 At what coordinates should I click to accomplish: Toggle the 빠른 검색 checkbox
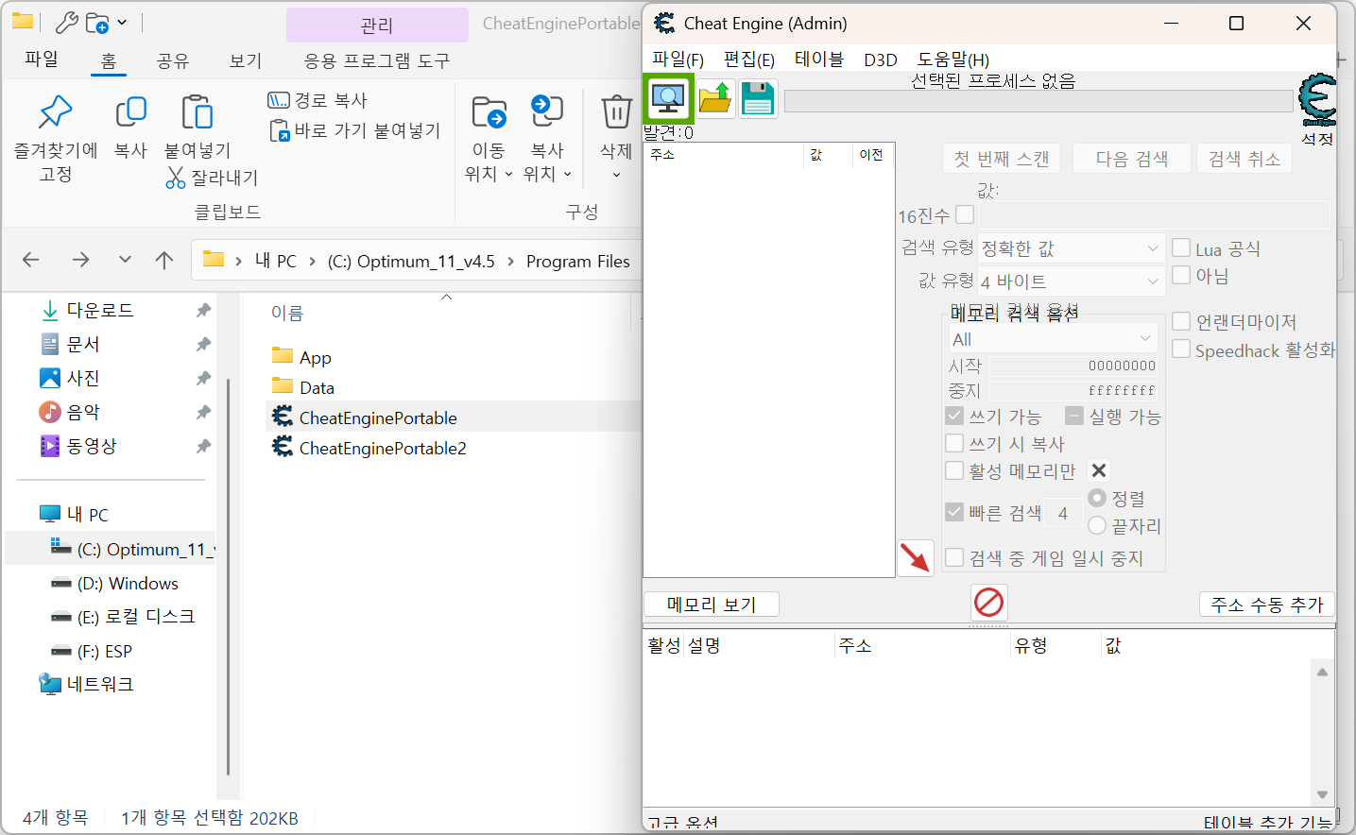[x=954, y=512]
